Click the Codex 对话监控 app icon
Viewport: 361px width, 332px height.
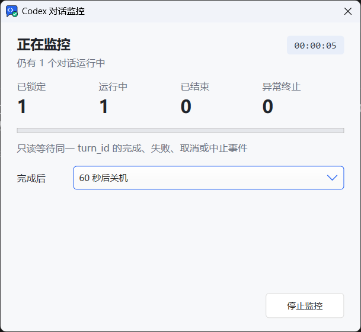pyautogui.click(x=12, y=11)
